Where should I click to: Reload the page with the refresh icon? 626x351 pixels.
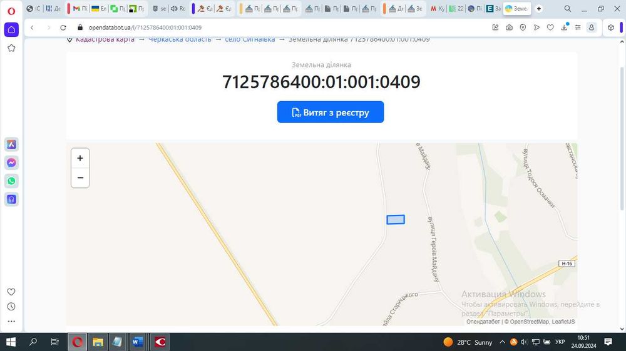pos(63,27)
